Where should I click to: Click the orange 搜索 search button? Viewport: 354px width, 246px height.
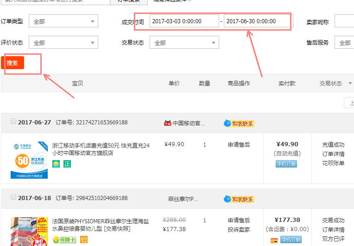click(13, 63)
